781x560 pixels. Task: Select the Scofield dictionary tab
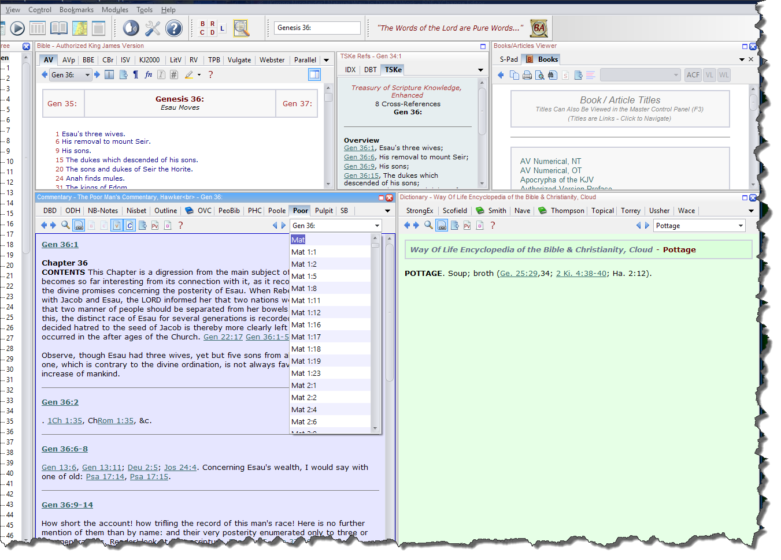(455, 211)
